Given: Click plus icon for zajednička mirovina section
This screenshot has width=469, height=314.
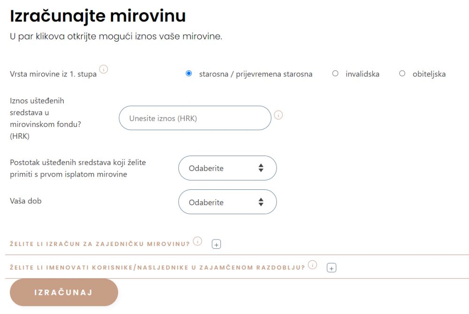Looking at the screenshot, I should pyautogui.click(x=216, y=244).
